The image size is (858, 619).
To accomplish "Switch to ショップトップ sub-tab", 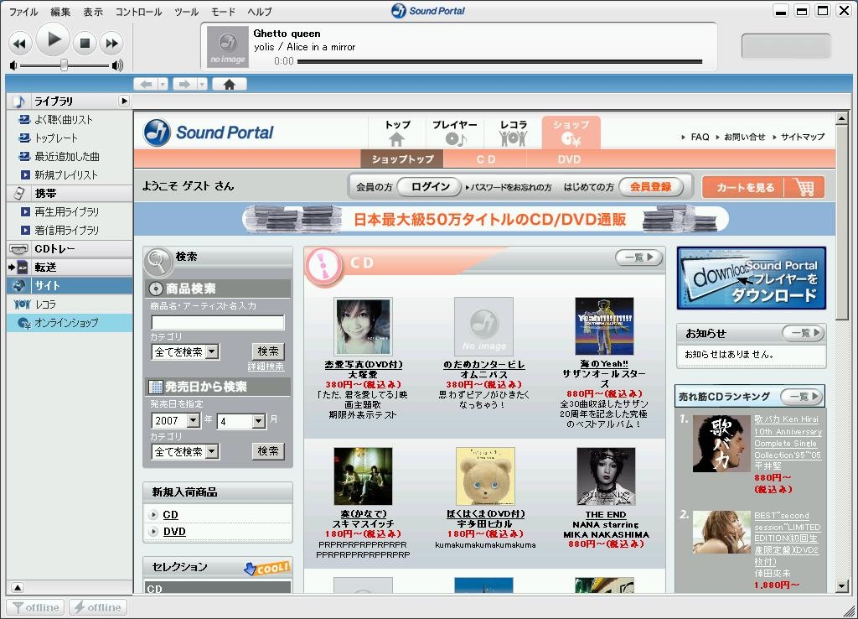I will tap(402, 159).
